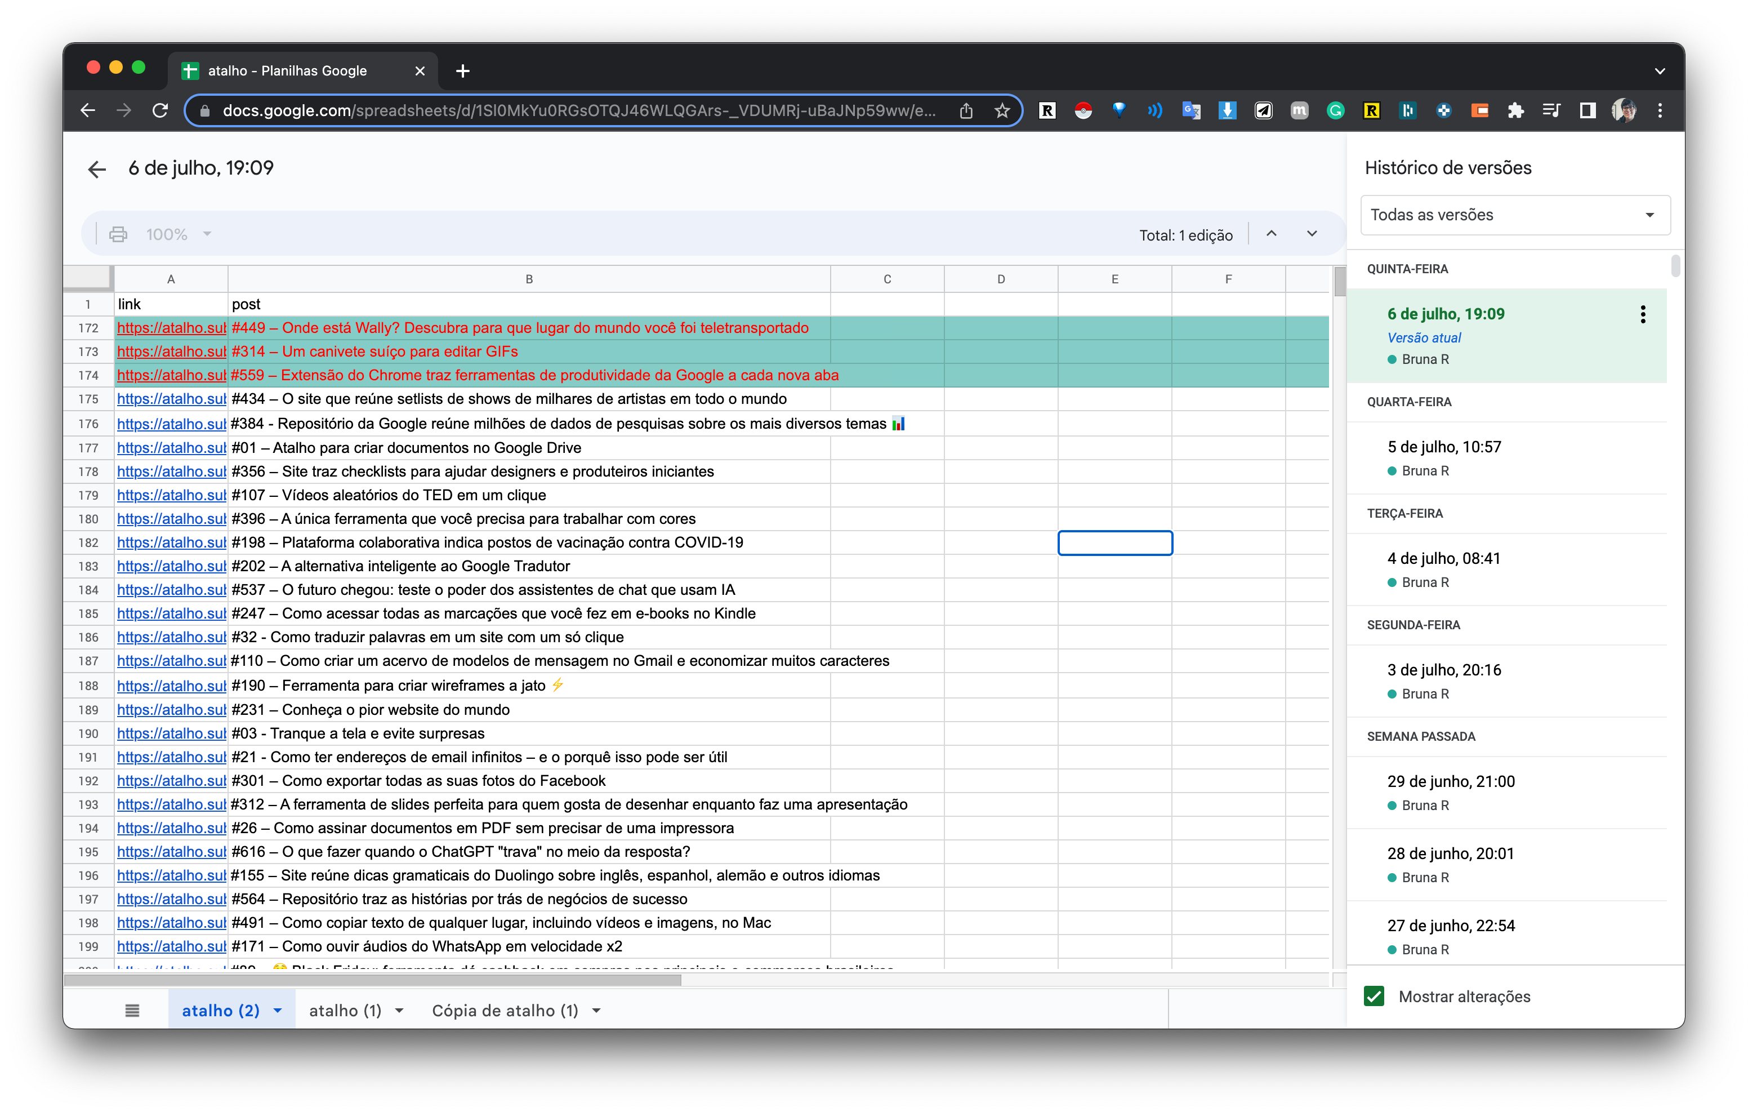1748x1112 pixels.
Task: Open the blue download arrow extension
Action: pyautogui.click(x=1228, y=110)
